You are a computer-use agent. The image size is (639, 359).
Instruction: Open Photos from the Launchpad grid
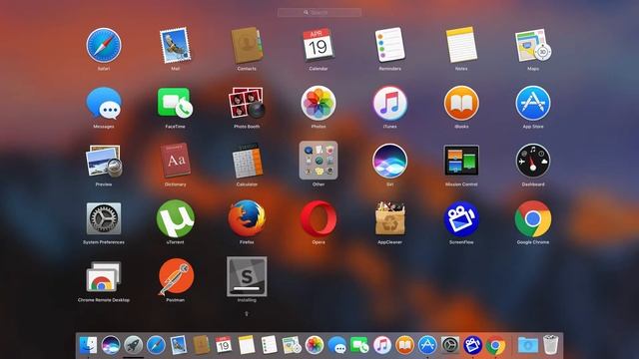click(x=319, y=103)
